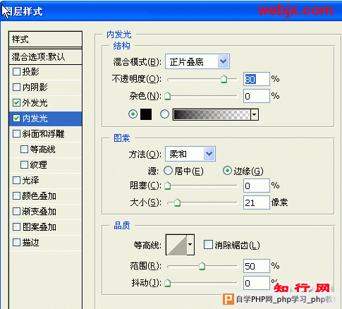Select the gradient radio button
This screenshot has width=342, height=309.
164,114
